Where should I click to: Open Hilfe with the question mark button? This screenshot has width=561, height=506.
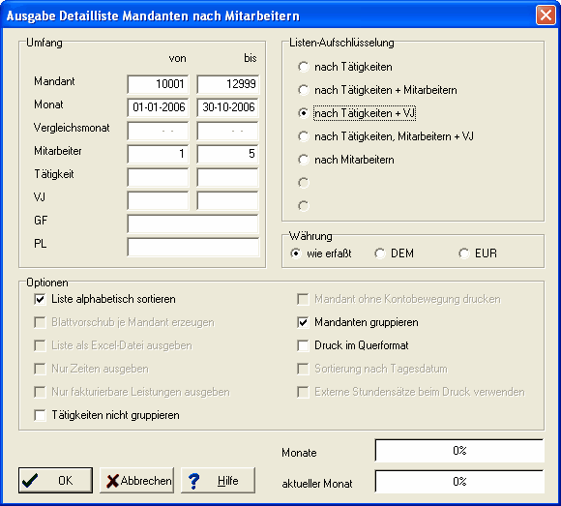pyautogui.click(x=219, y=480)
